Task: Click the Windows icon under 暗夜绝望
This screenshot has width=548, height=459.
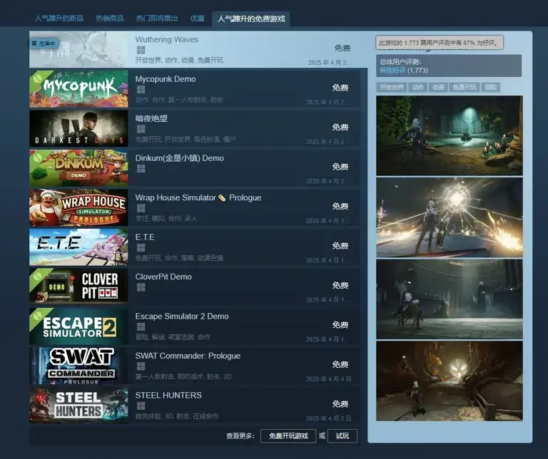Action: pyautogui.click(x=141, y=129)
